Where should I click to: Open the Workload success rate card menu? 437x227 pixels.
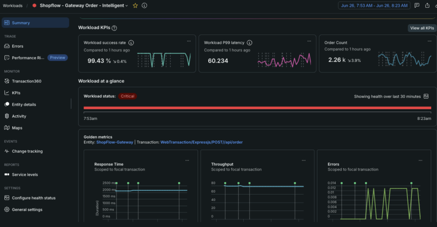point(189,41)
